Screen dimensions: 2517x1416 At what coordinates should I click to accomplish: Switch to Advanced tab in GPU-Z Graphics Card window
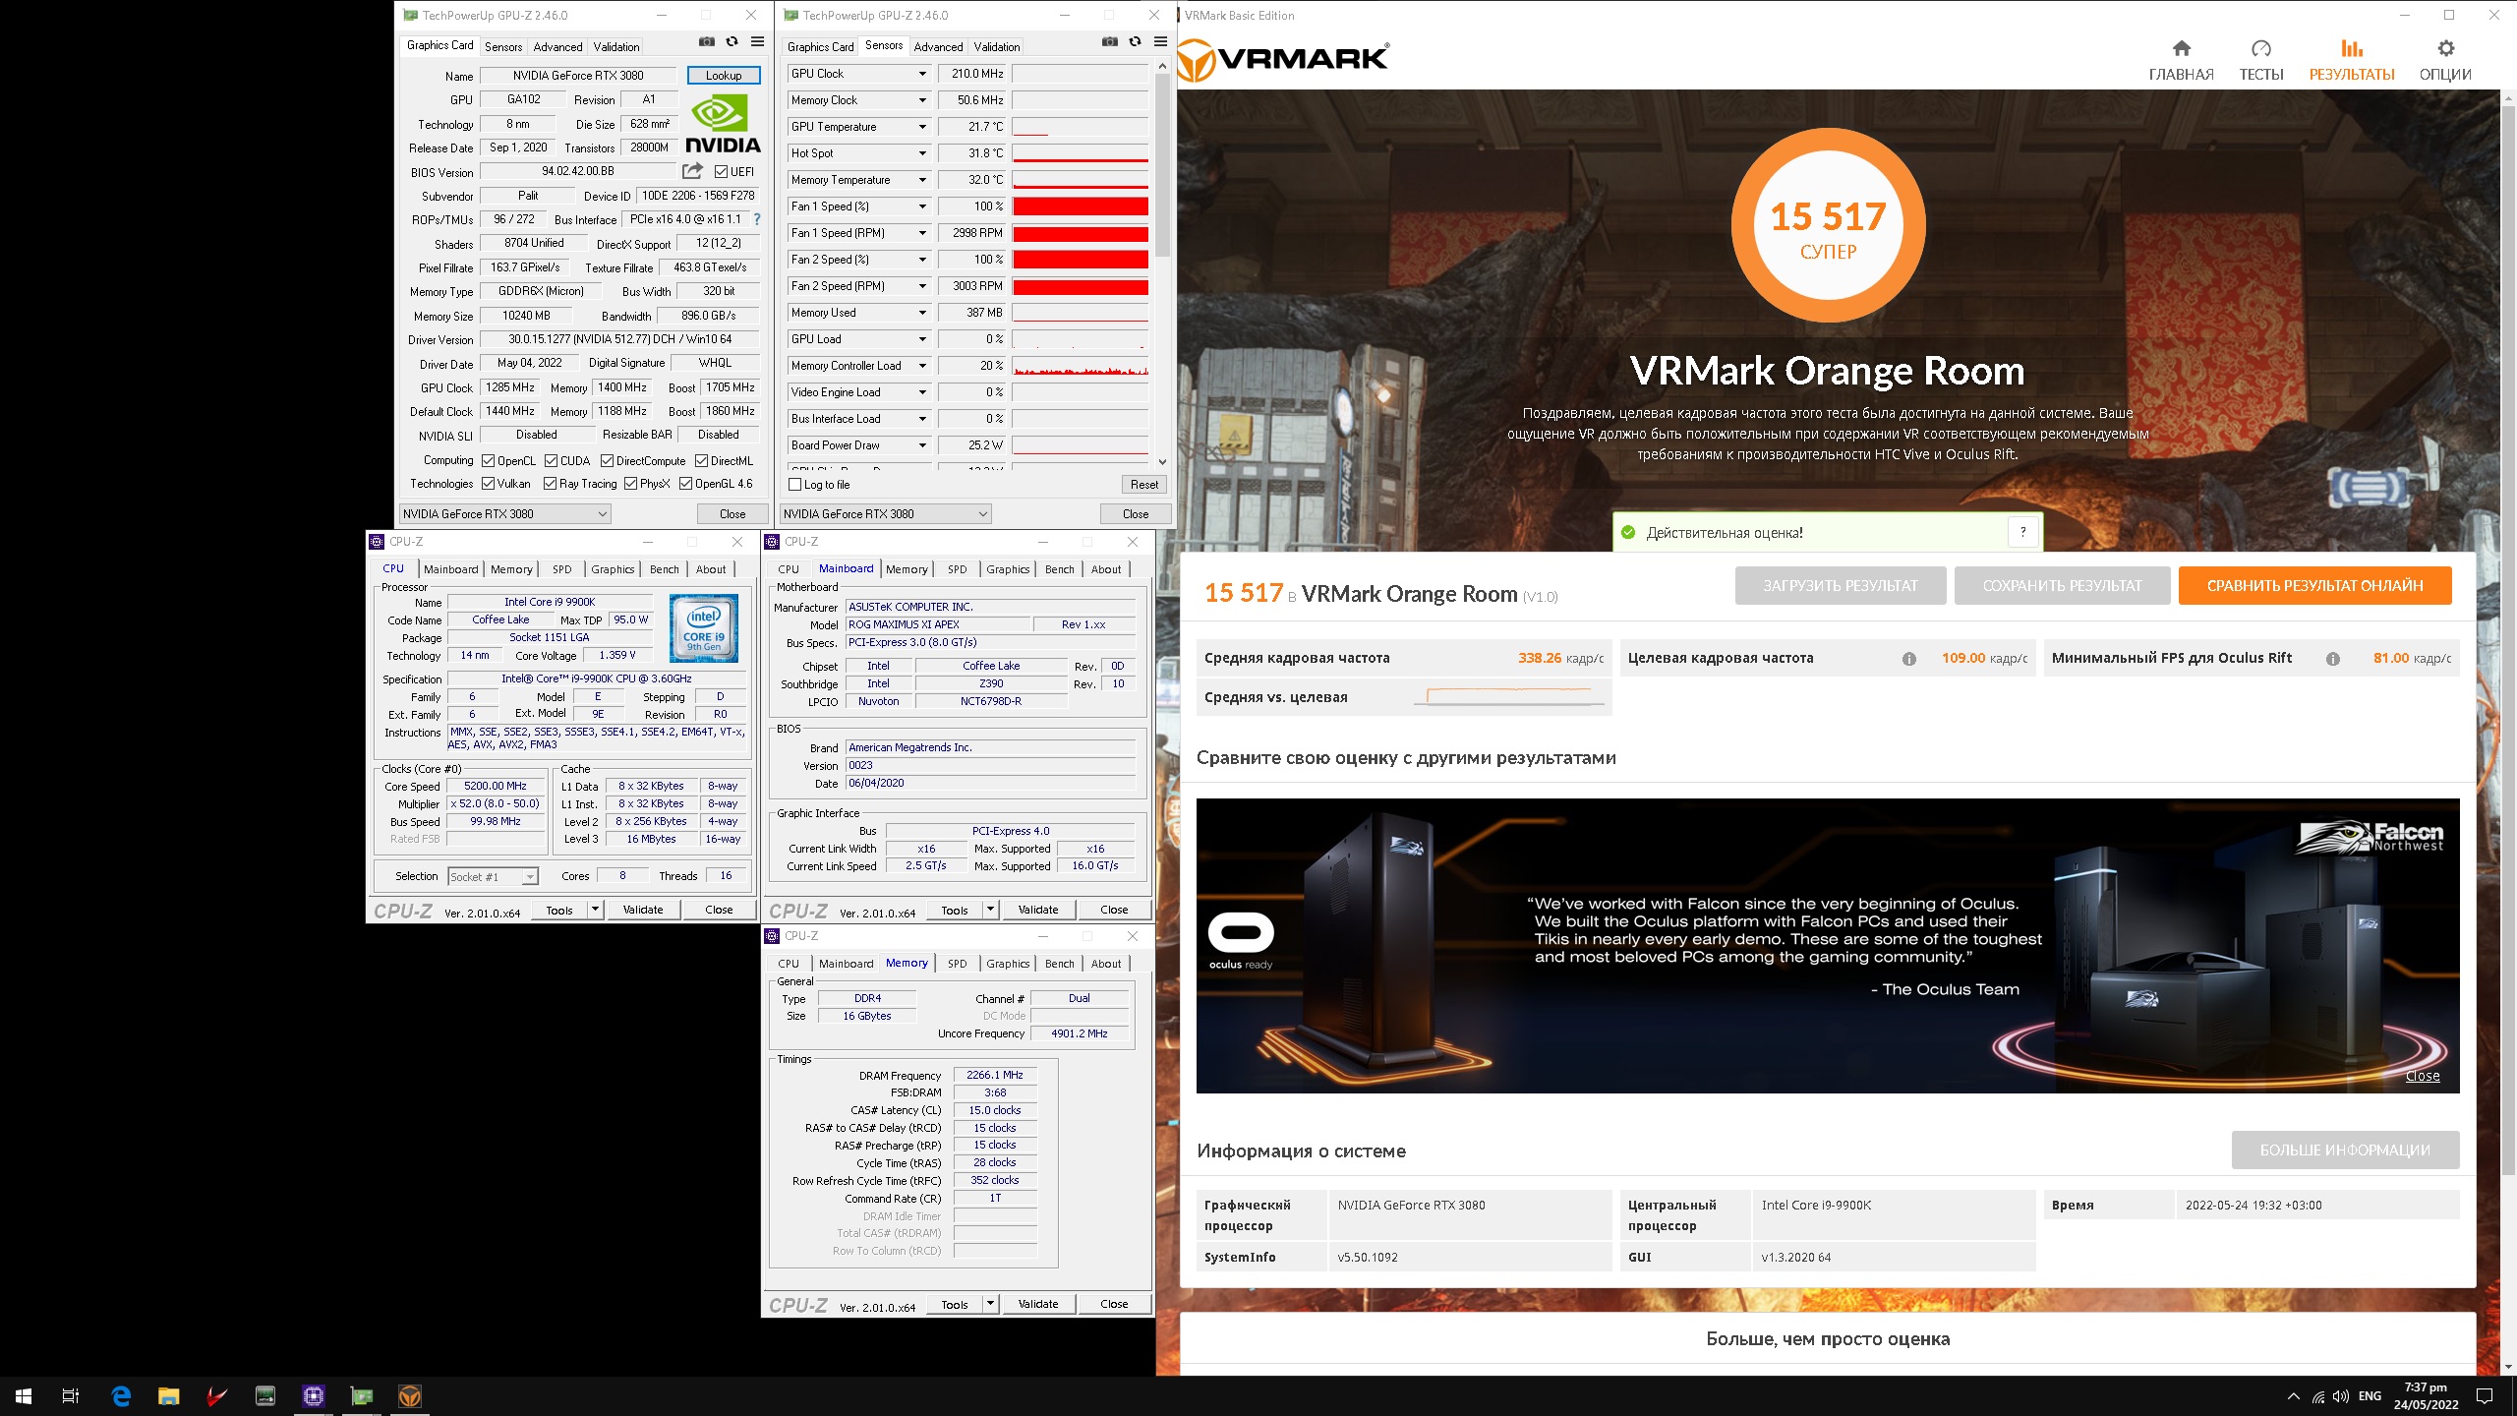pos(557,46)
